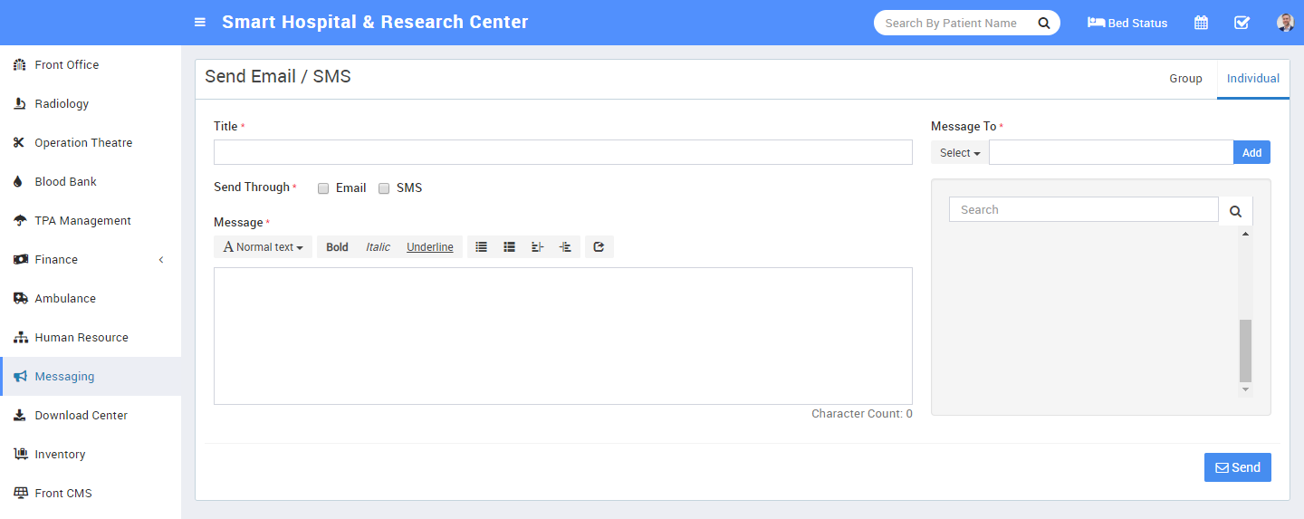Enable the SMS checkbox
The image size is (1304, 519).
click(384, 188)
